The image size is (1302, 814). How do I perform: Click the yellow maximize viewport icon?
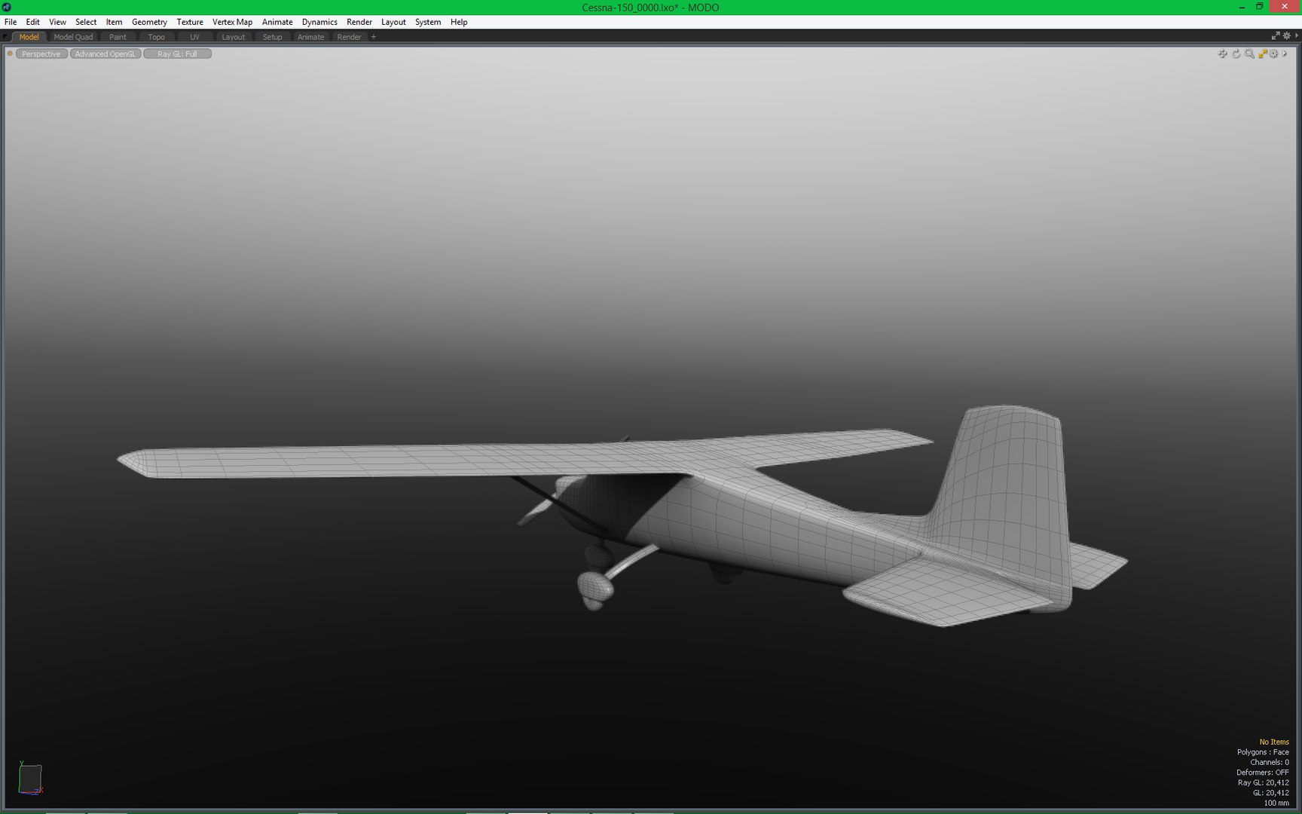click(x=1262, y=54)
